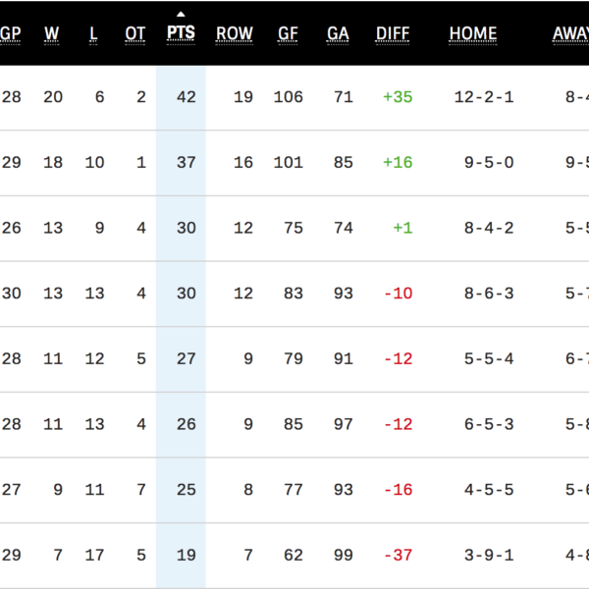Click the -37 goal differential value
589x589 pixels.
398,556
